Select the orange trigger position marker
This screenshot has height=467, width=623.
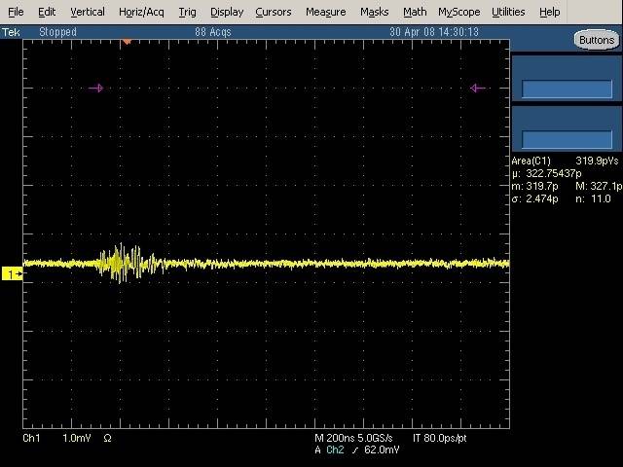[x=126, y=43]
